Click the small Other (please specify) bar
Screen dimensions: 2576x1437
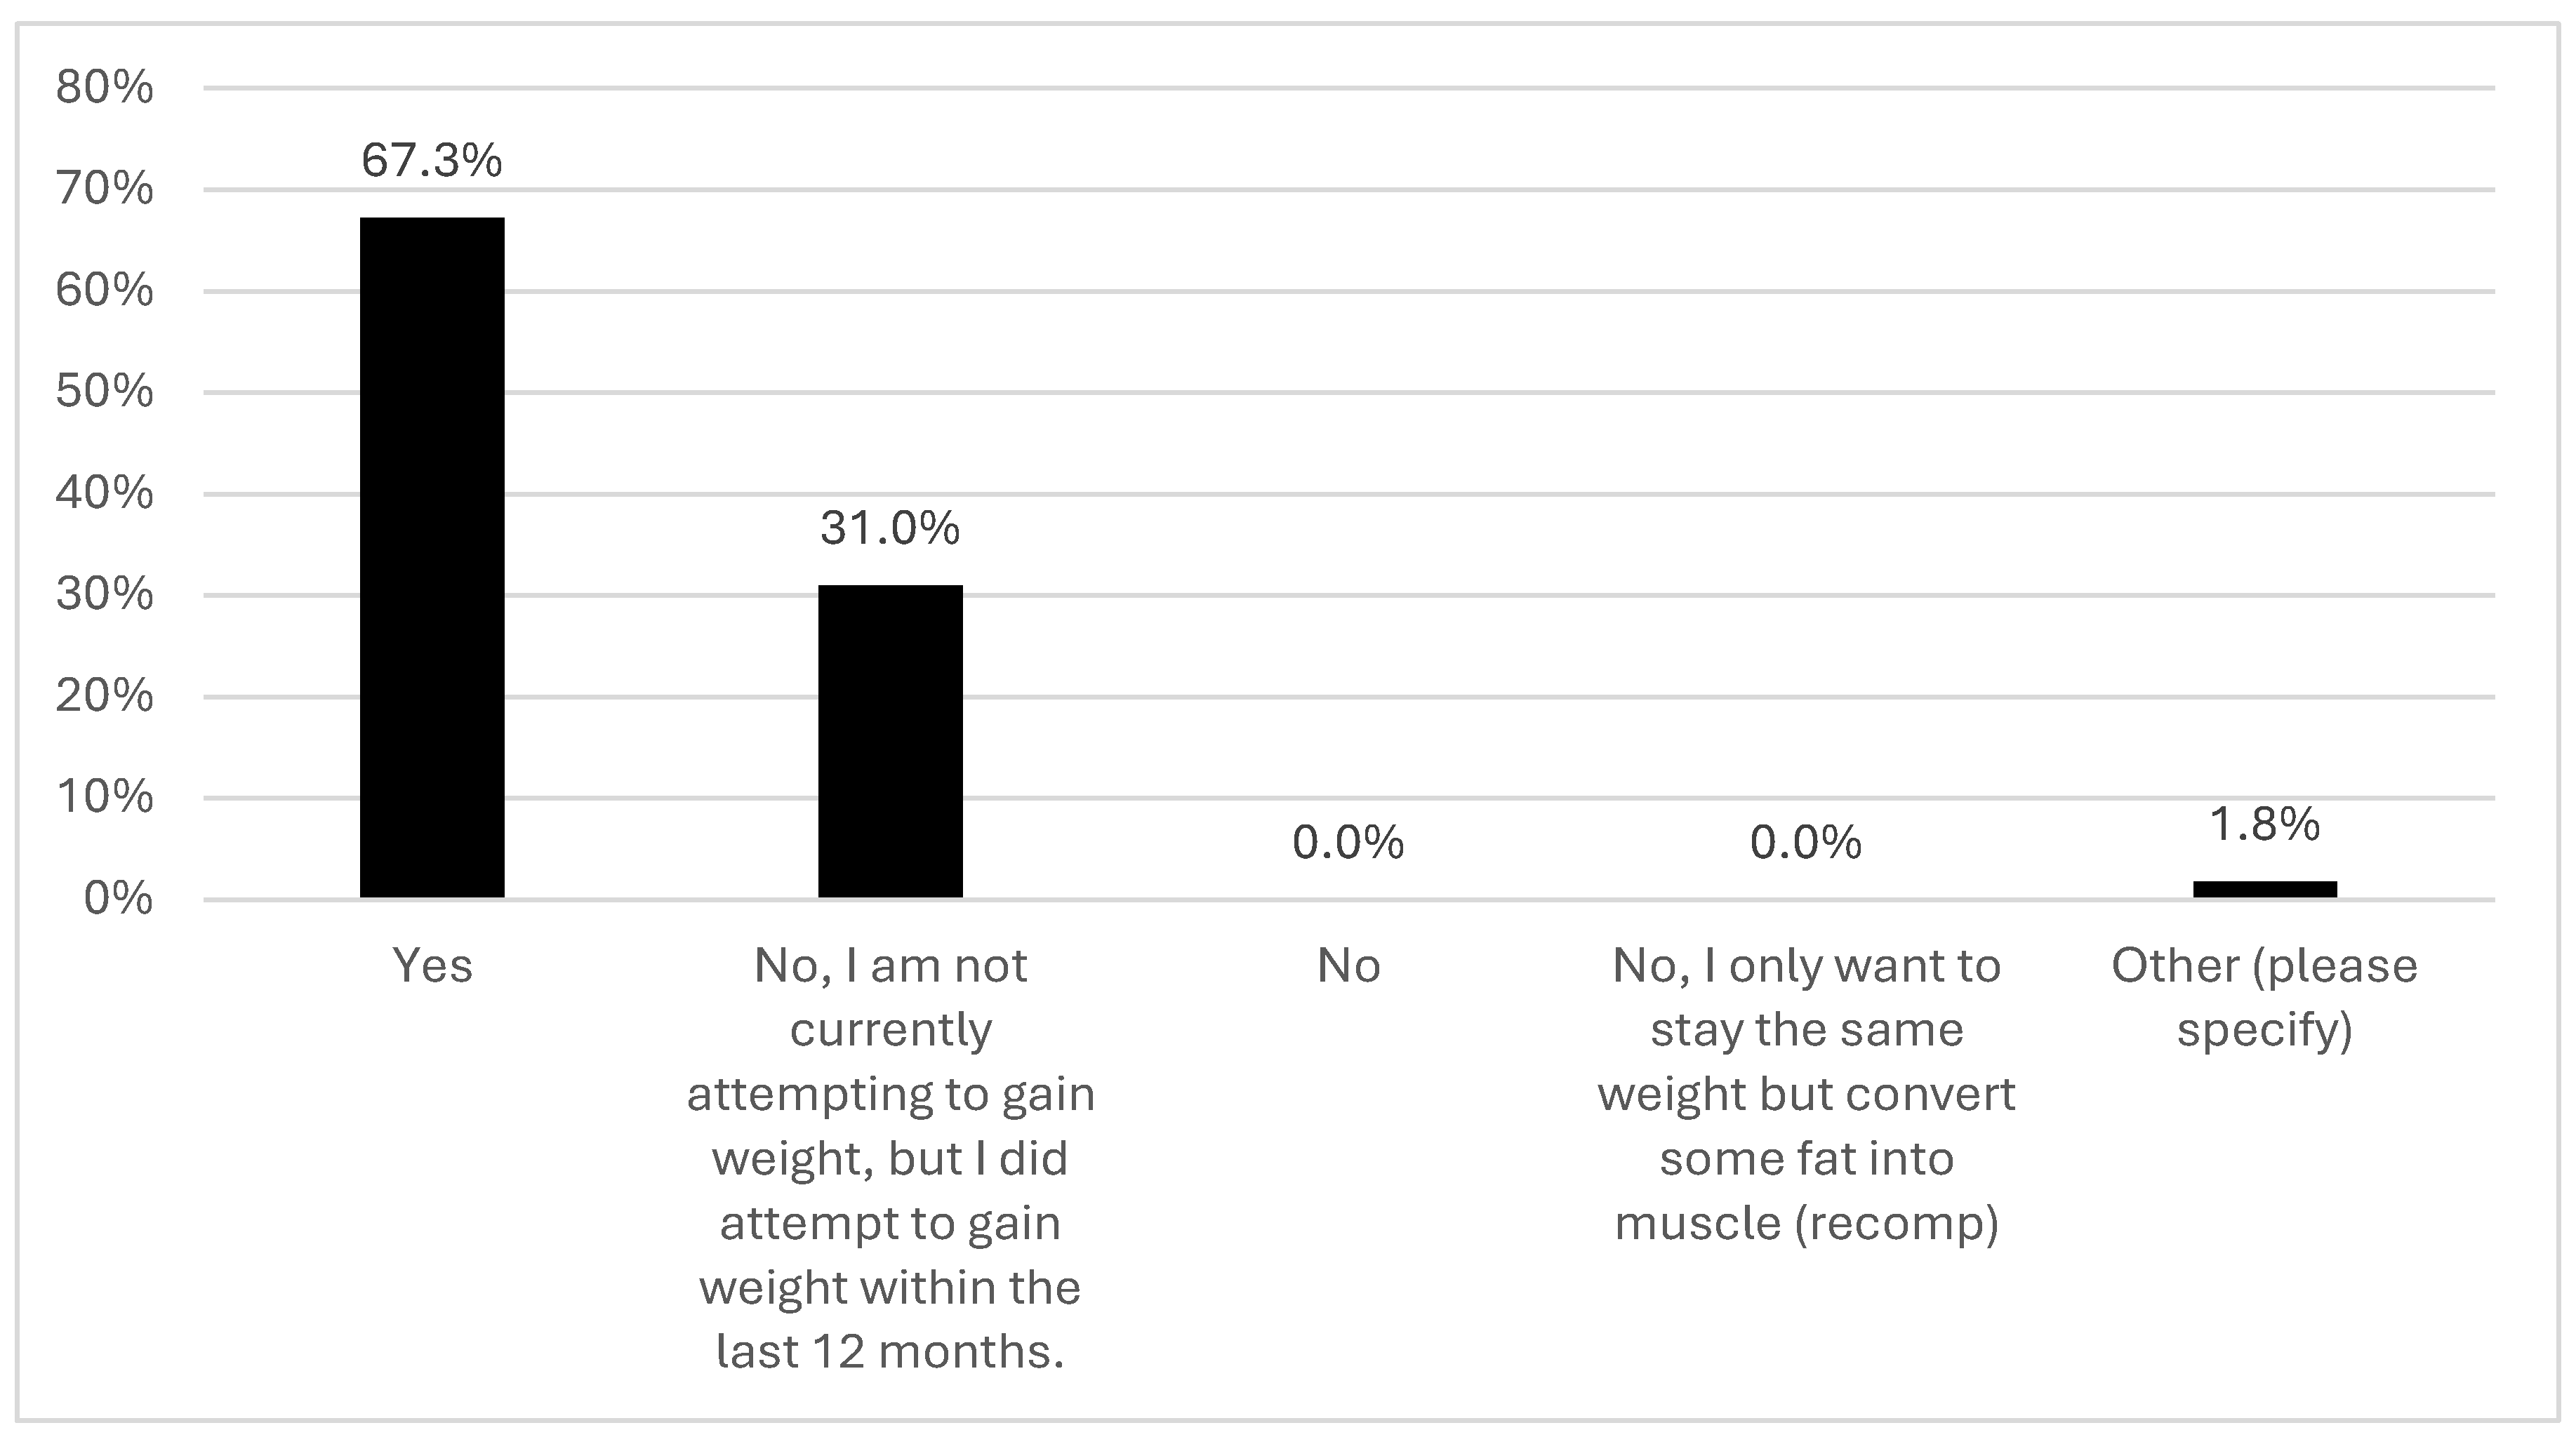(x=2264, y=888)
